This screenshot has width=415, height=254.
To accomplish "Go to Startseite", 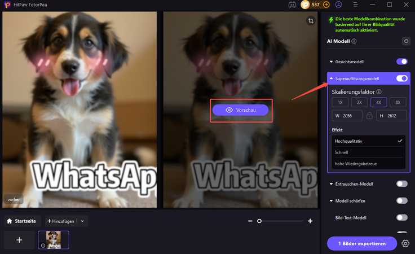I will click(22, 221).
